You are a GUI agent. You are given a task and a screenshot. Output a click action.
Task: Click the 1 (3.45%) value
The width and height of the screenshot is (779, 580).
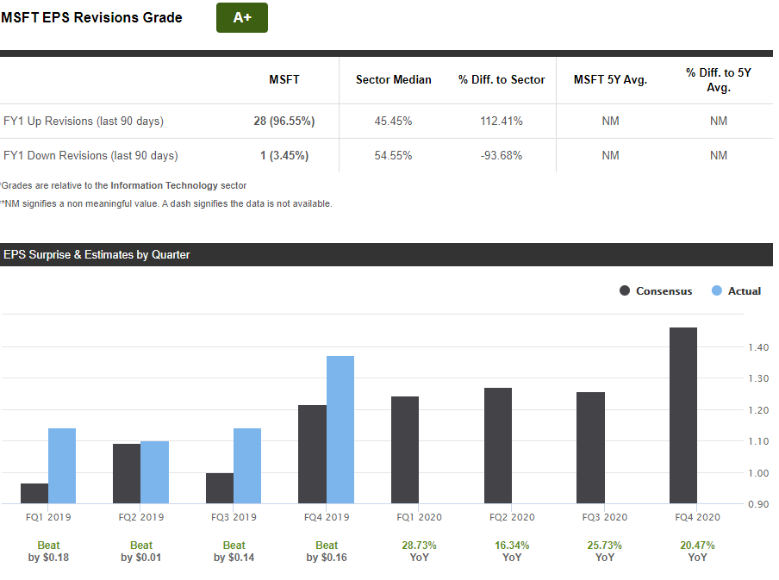point(284,156)
